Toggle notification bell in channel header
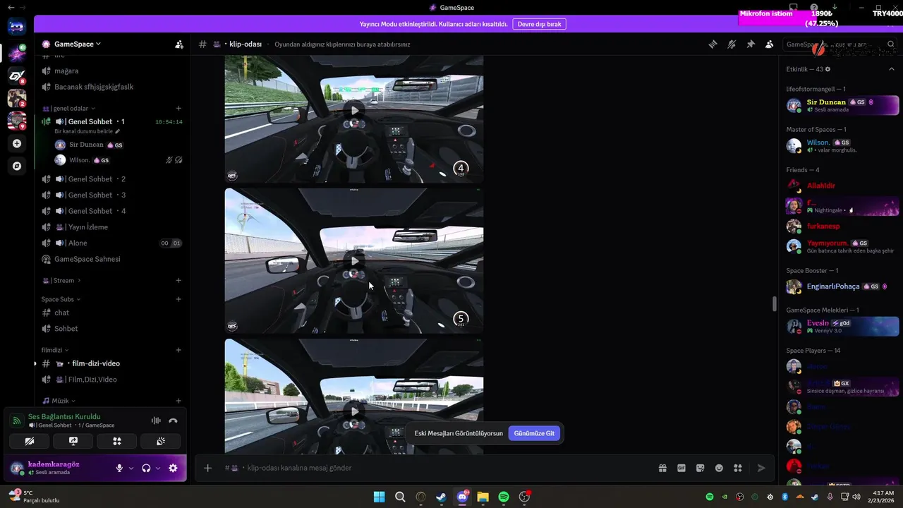This screenshot has width=903, height=508. coord(732,44)
